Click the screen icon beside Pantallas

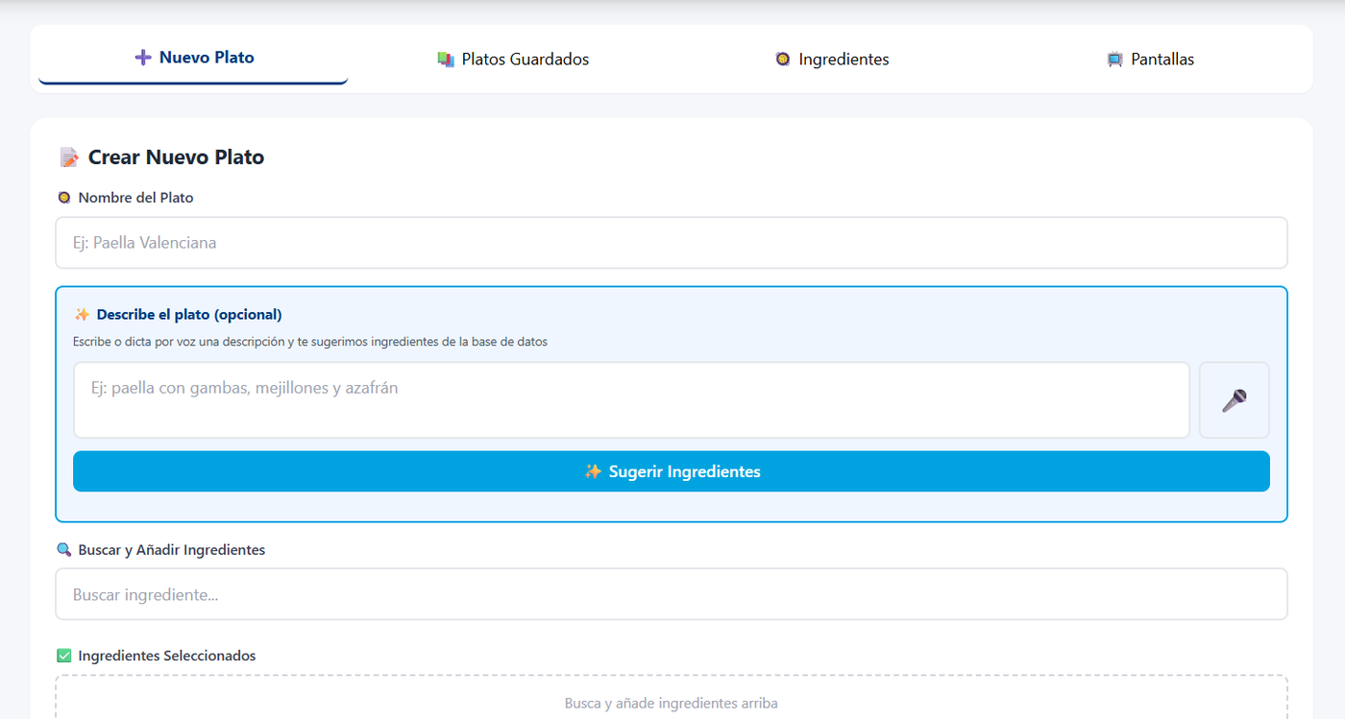coord(1114,60)
